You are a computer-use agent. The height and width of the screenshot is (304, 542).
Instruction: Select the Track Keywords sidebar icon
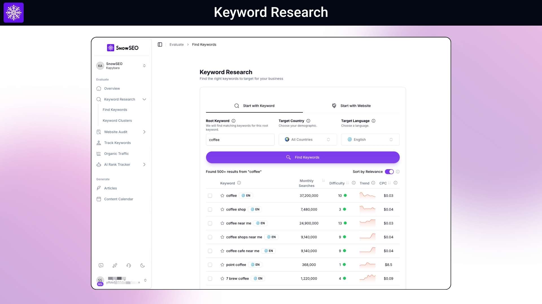(99, 143)
